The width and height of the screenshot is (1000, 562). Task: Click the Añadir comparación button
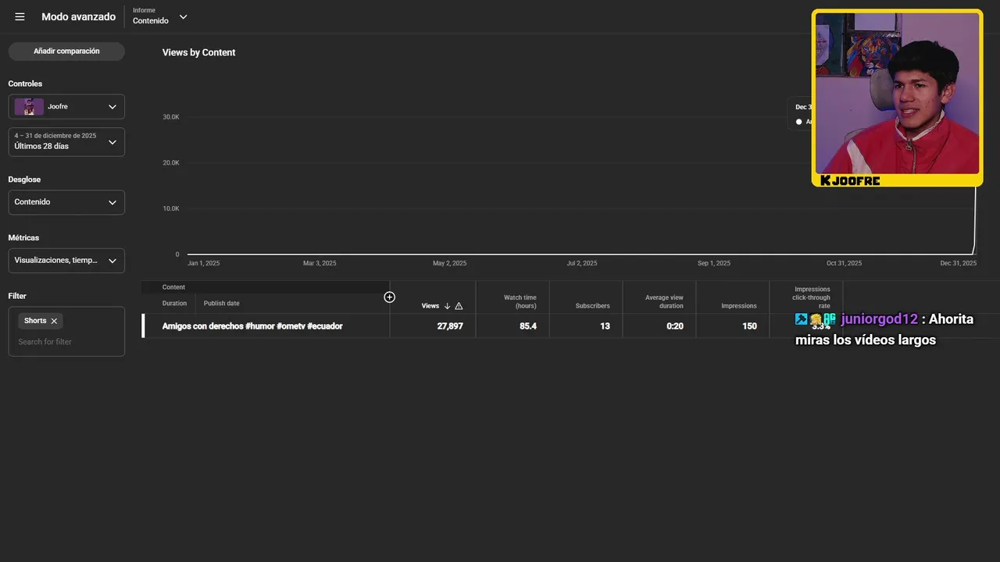click(x=66, y=52)
